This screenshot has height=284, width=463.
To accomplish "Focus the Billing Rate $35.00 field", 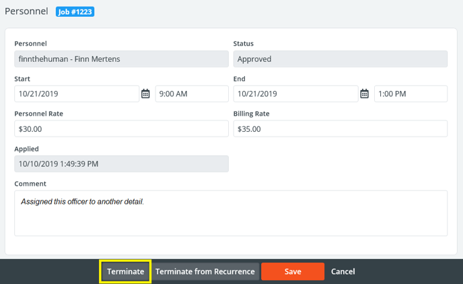I will (340, 129).
